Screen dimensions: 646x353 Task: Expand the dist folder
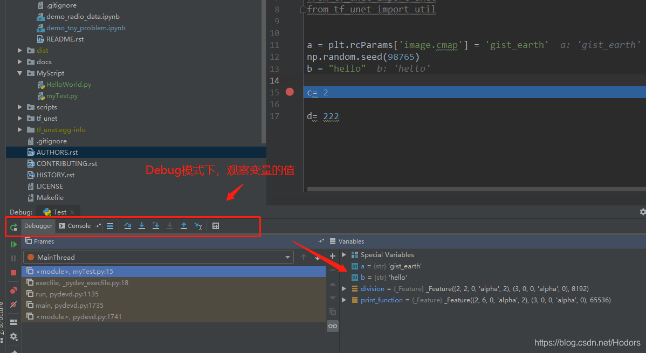pos(20,50)
